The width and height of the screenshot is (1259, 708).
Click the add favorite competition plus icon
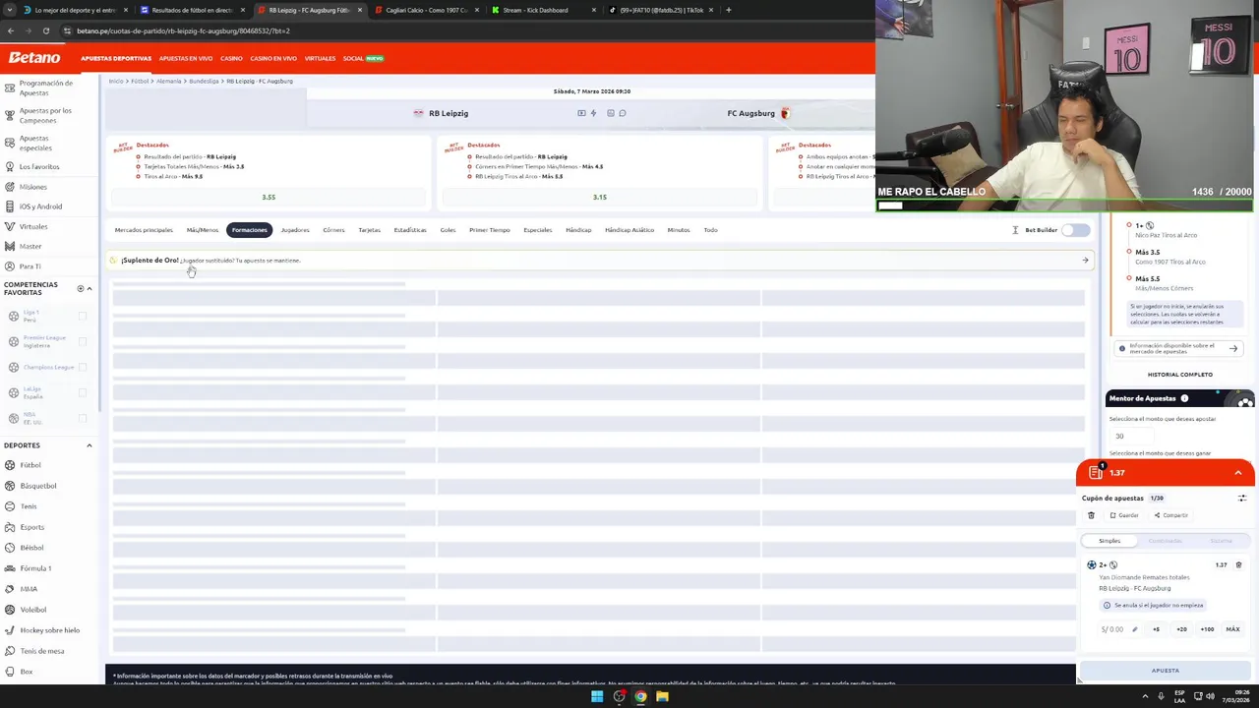point(81,288)
